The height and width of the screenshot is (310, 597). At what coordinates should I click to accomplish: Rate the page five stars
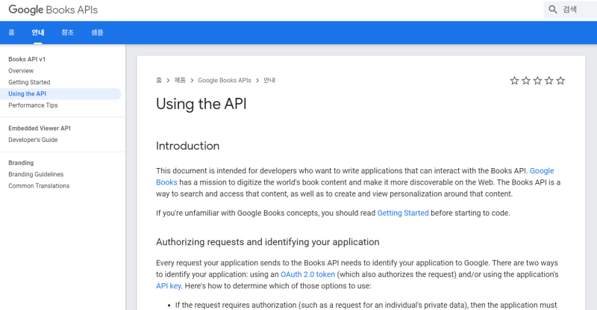click(x=560, y=81)
